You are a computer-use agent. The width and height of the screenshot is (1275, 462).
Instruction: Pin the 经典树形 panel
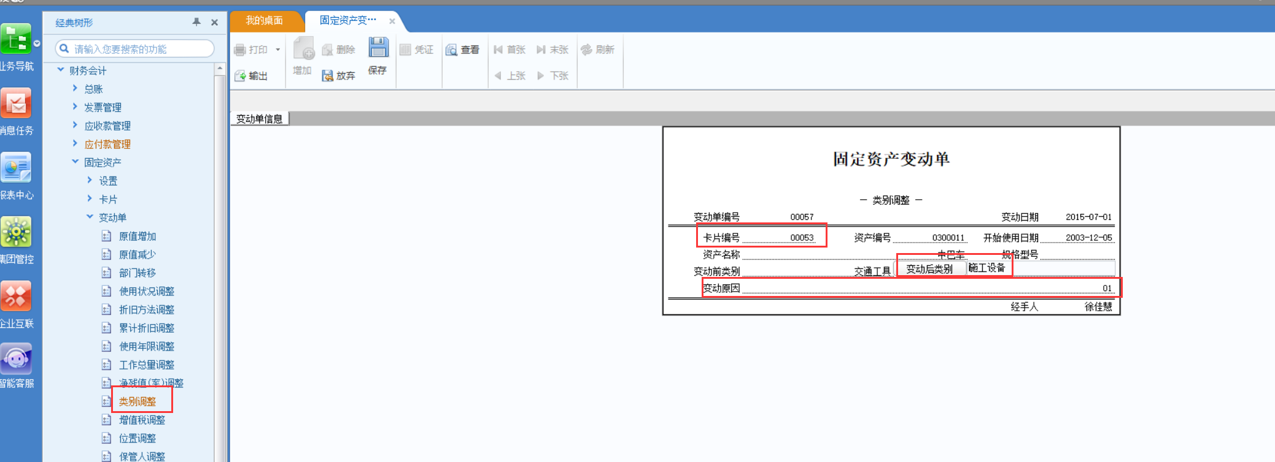pyautogui.click(x=196, y=22)
